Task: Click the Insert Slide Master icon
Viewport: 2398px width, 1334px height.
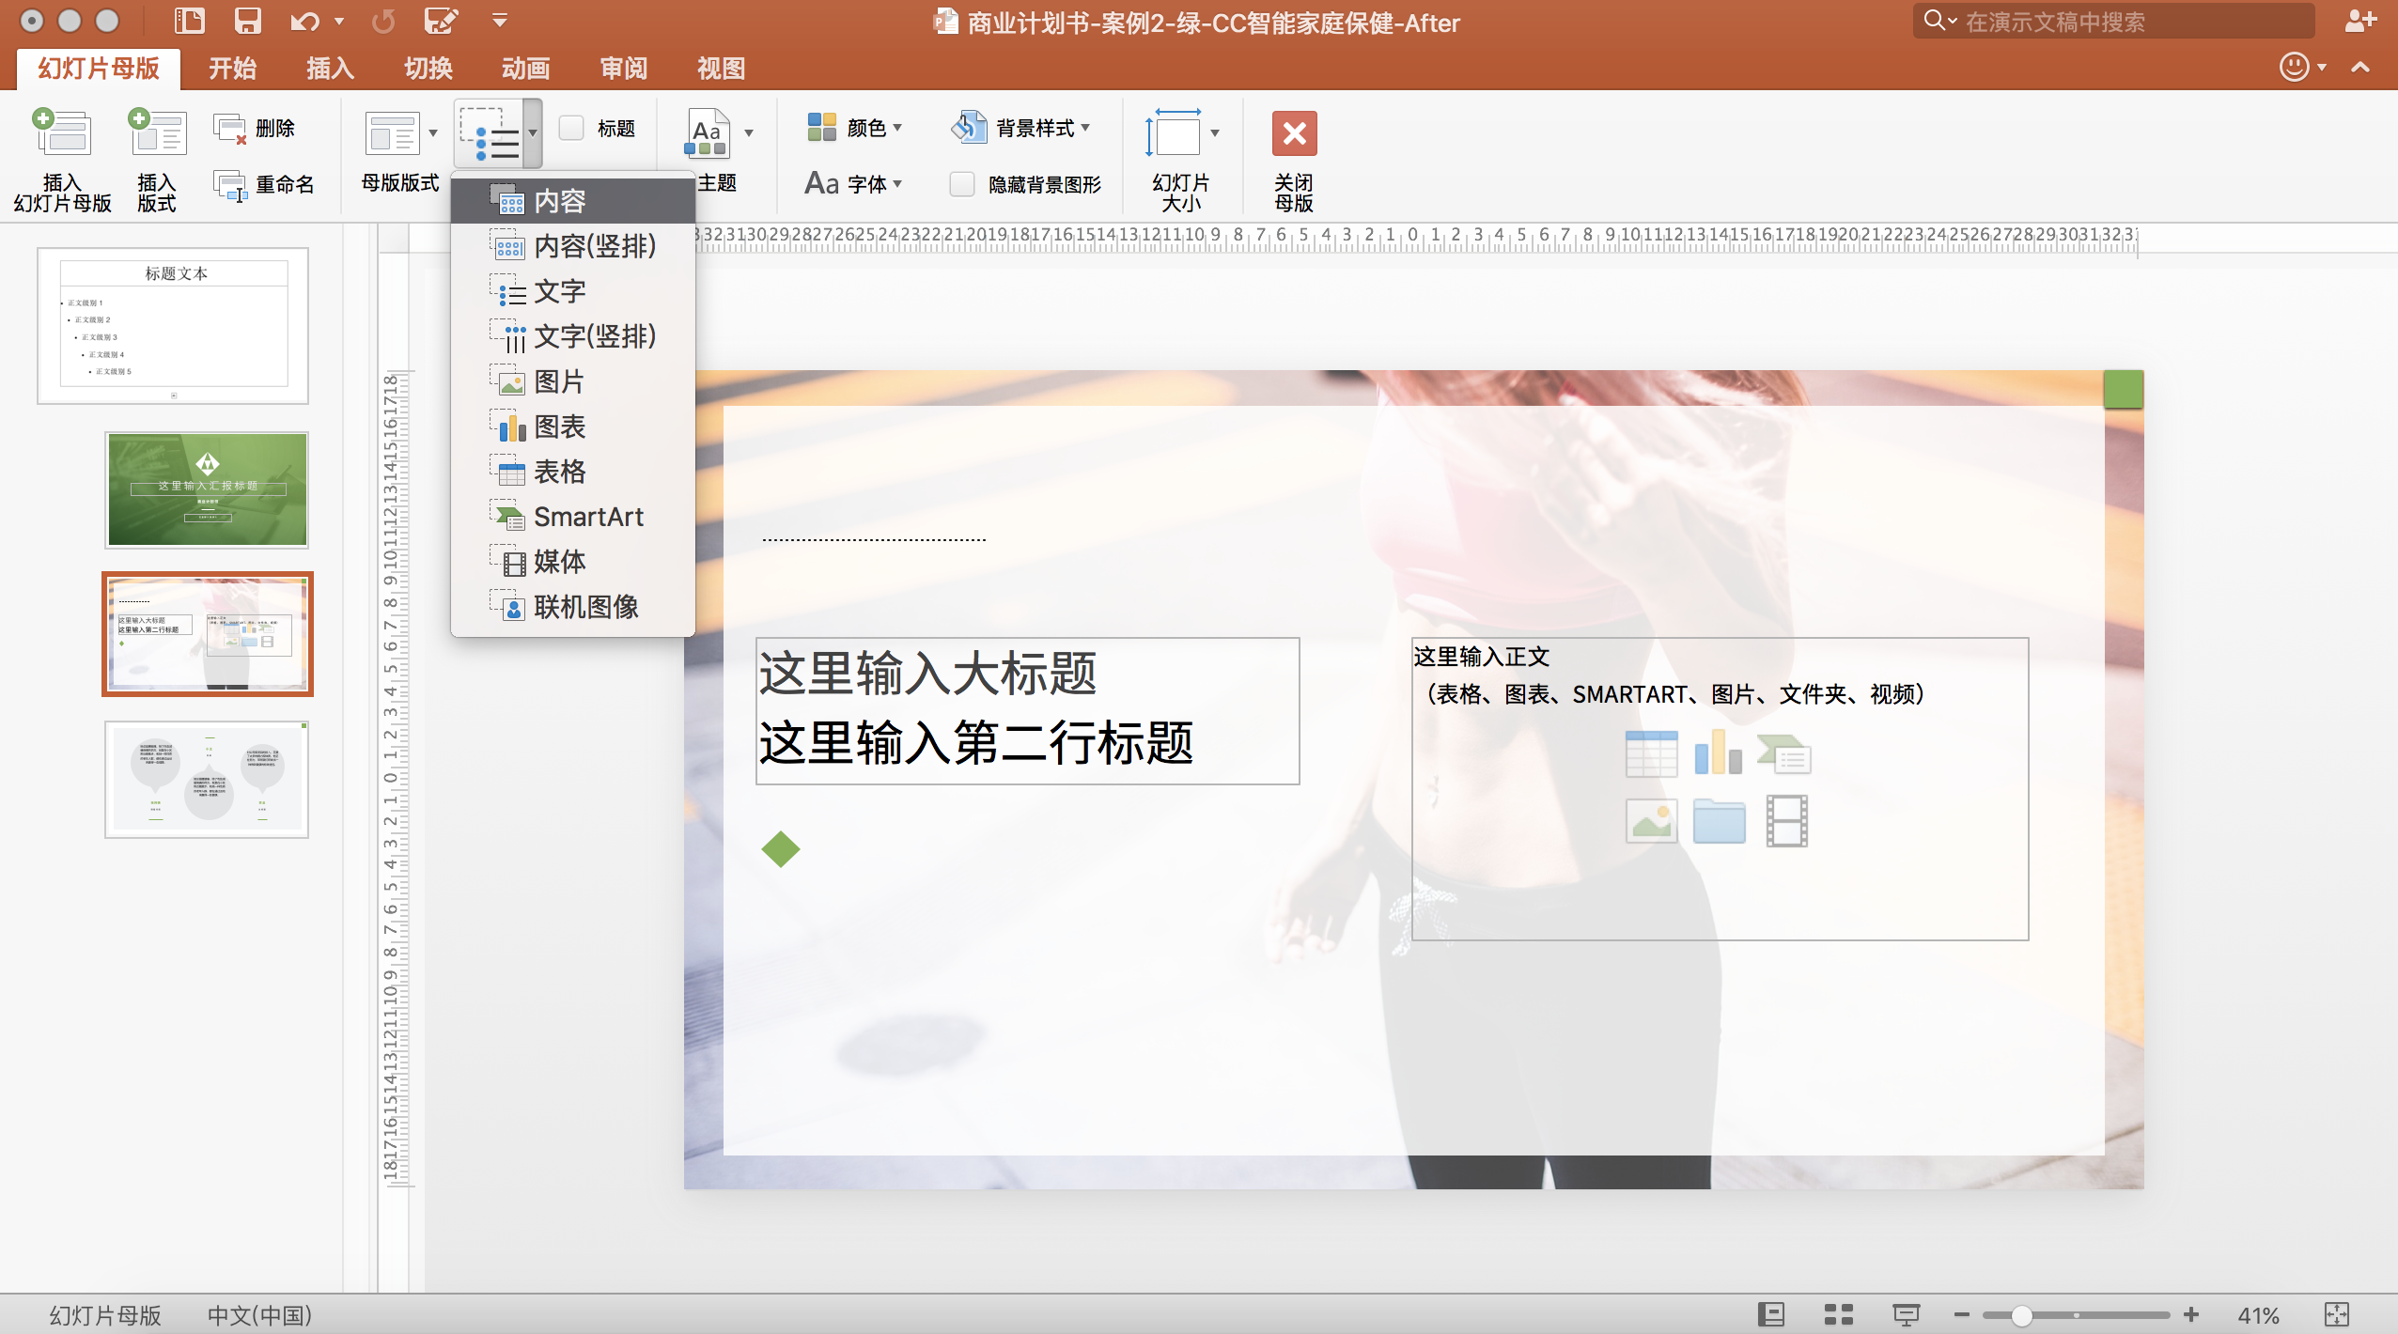Action: click(62, 133)
